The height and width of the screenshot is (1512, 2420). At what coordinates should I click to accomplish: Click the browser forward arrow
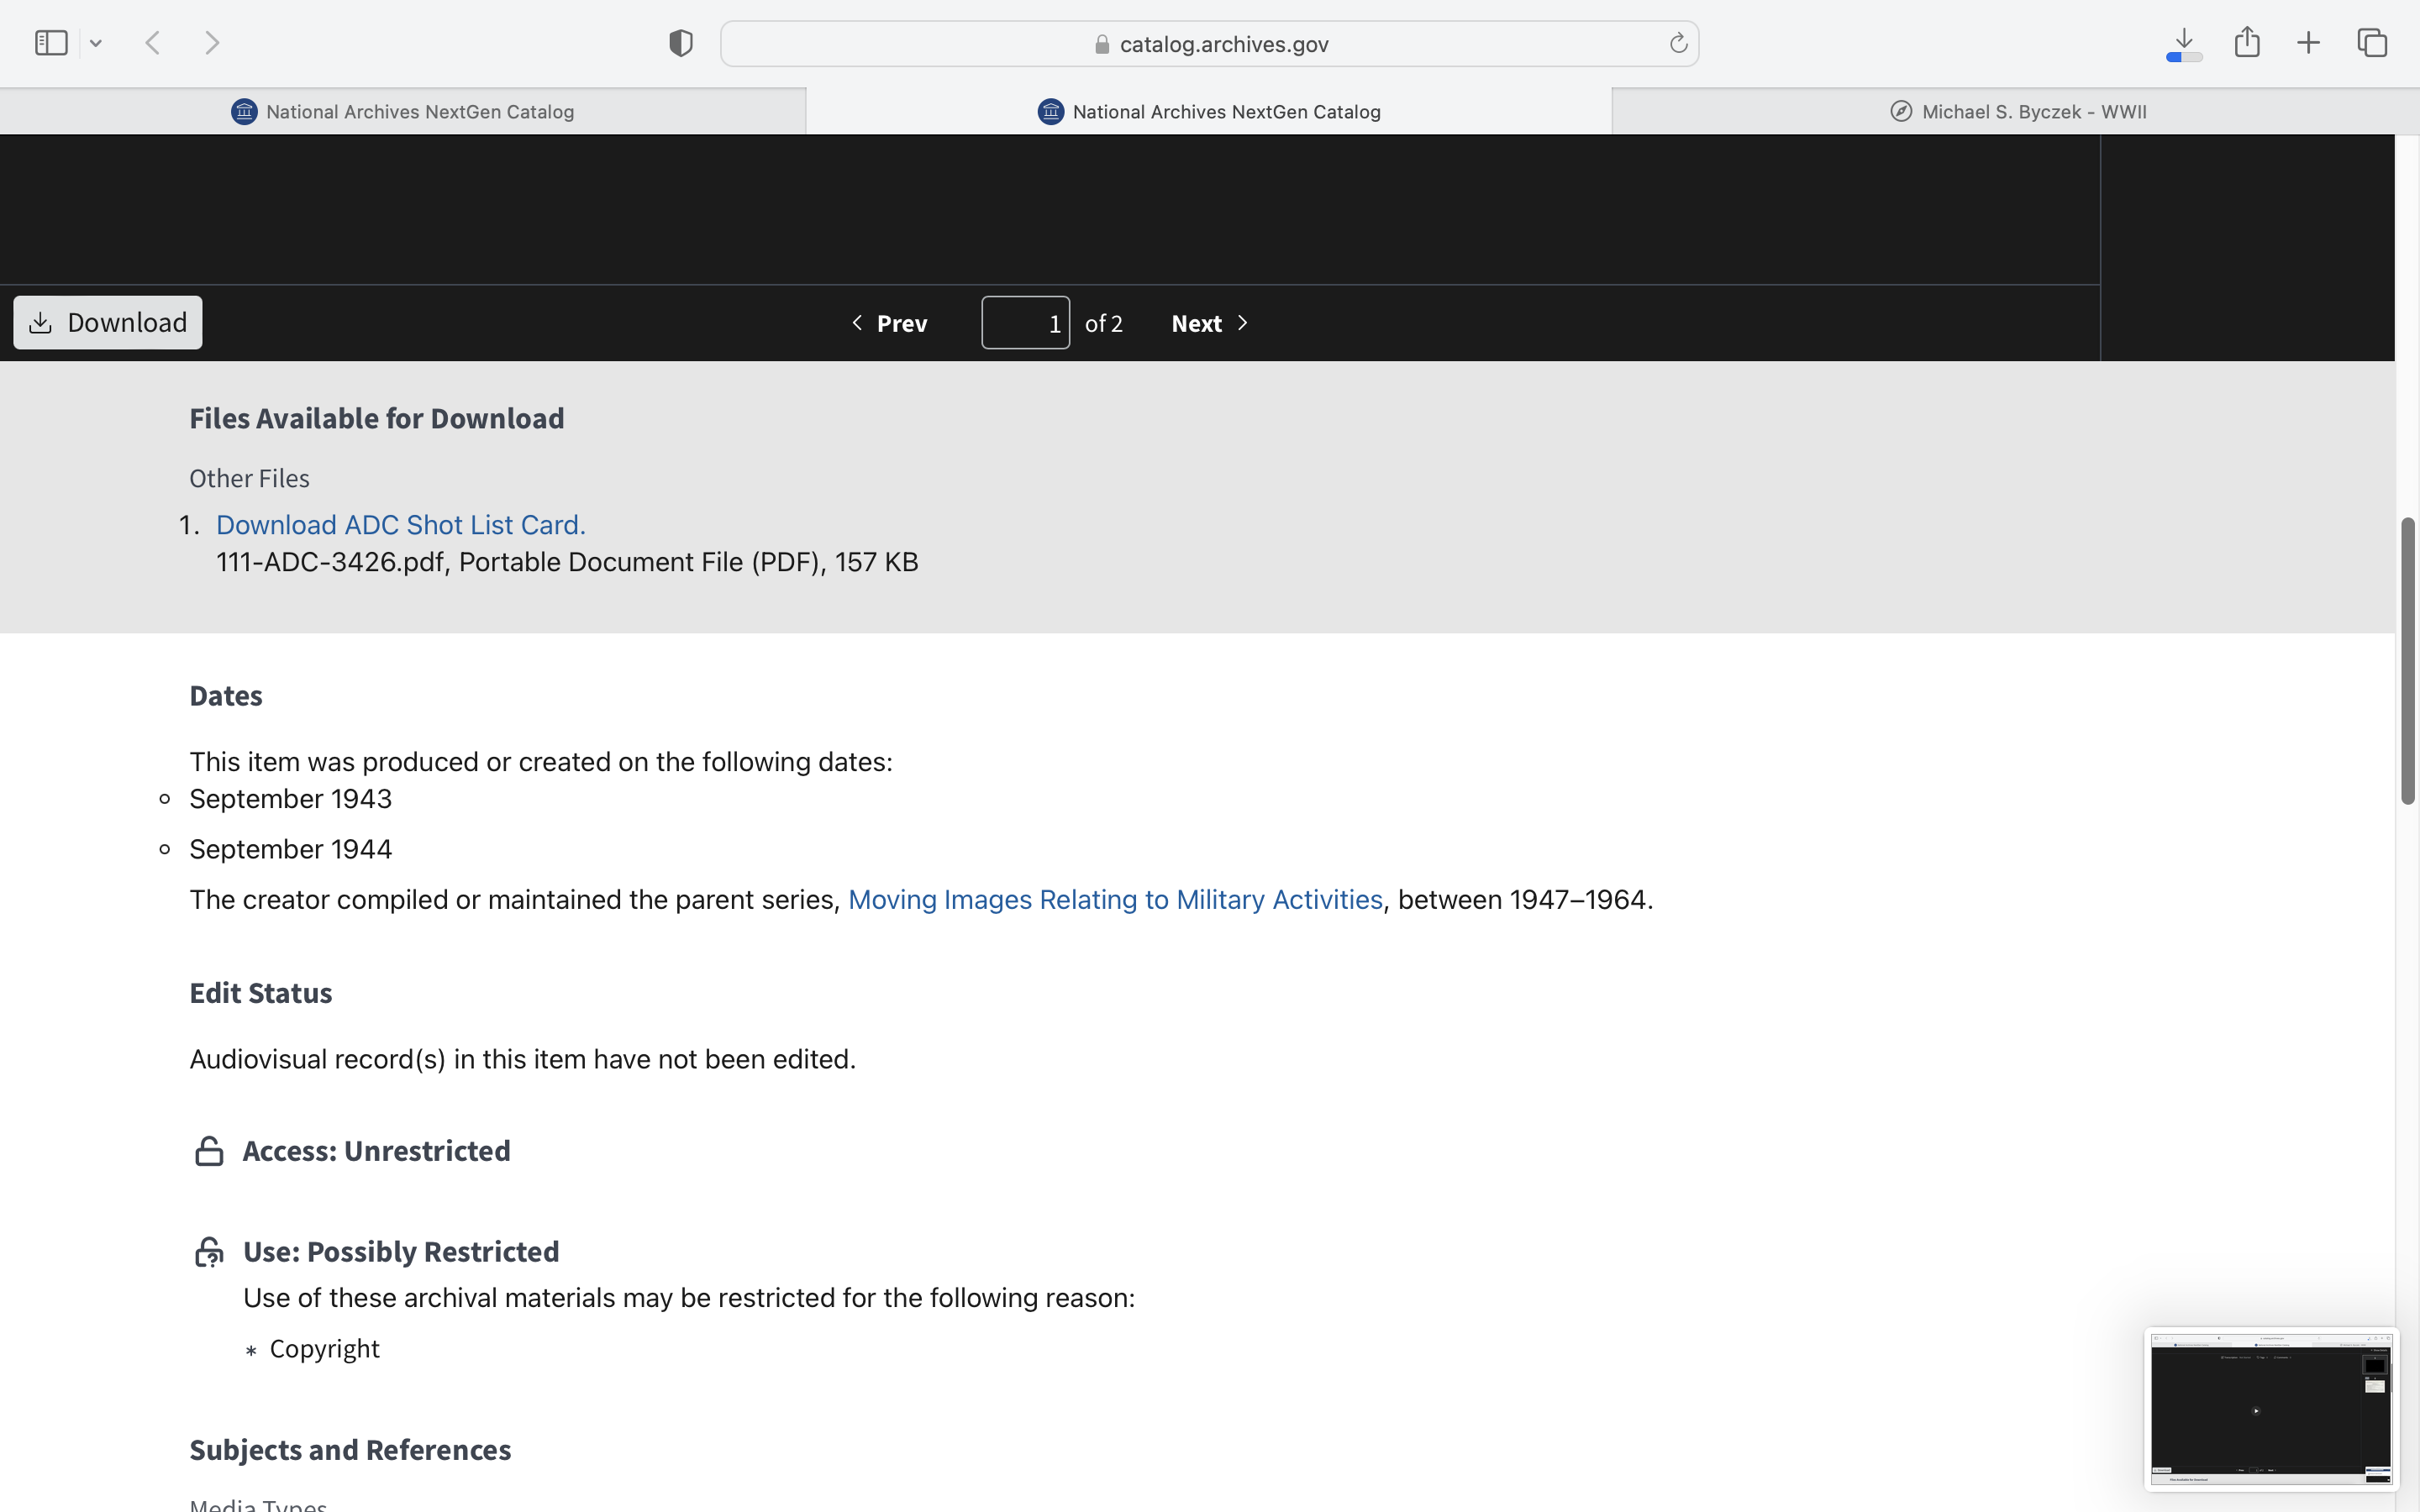click(x=212, y=43)
